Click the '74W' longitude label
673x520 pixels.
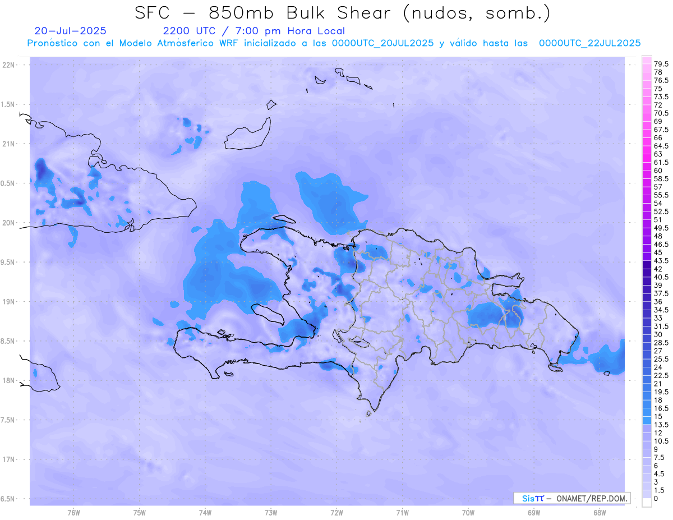point(205,512)
